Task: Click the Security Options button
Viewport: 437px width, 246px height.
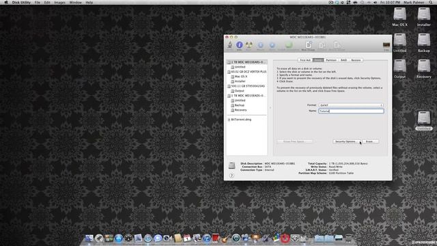Action: pos(346,141)
